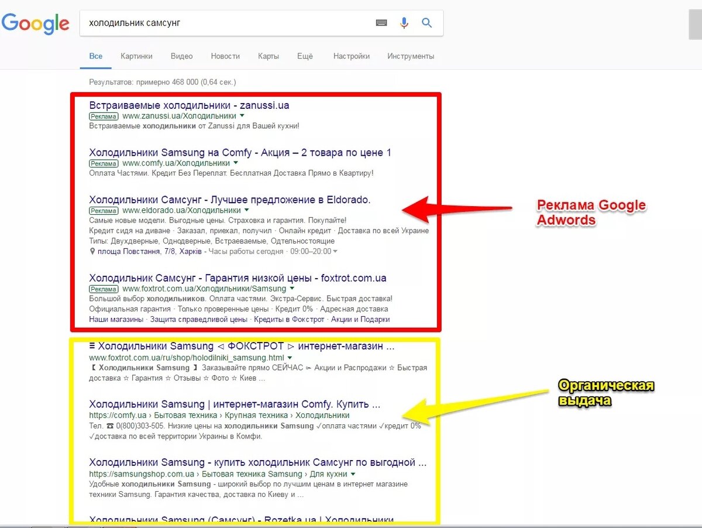Expand dropdown next to samsungshop.com.ua Для кухни
The height and width of the screenshot is (528, 702).
click(353, 474)
